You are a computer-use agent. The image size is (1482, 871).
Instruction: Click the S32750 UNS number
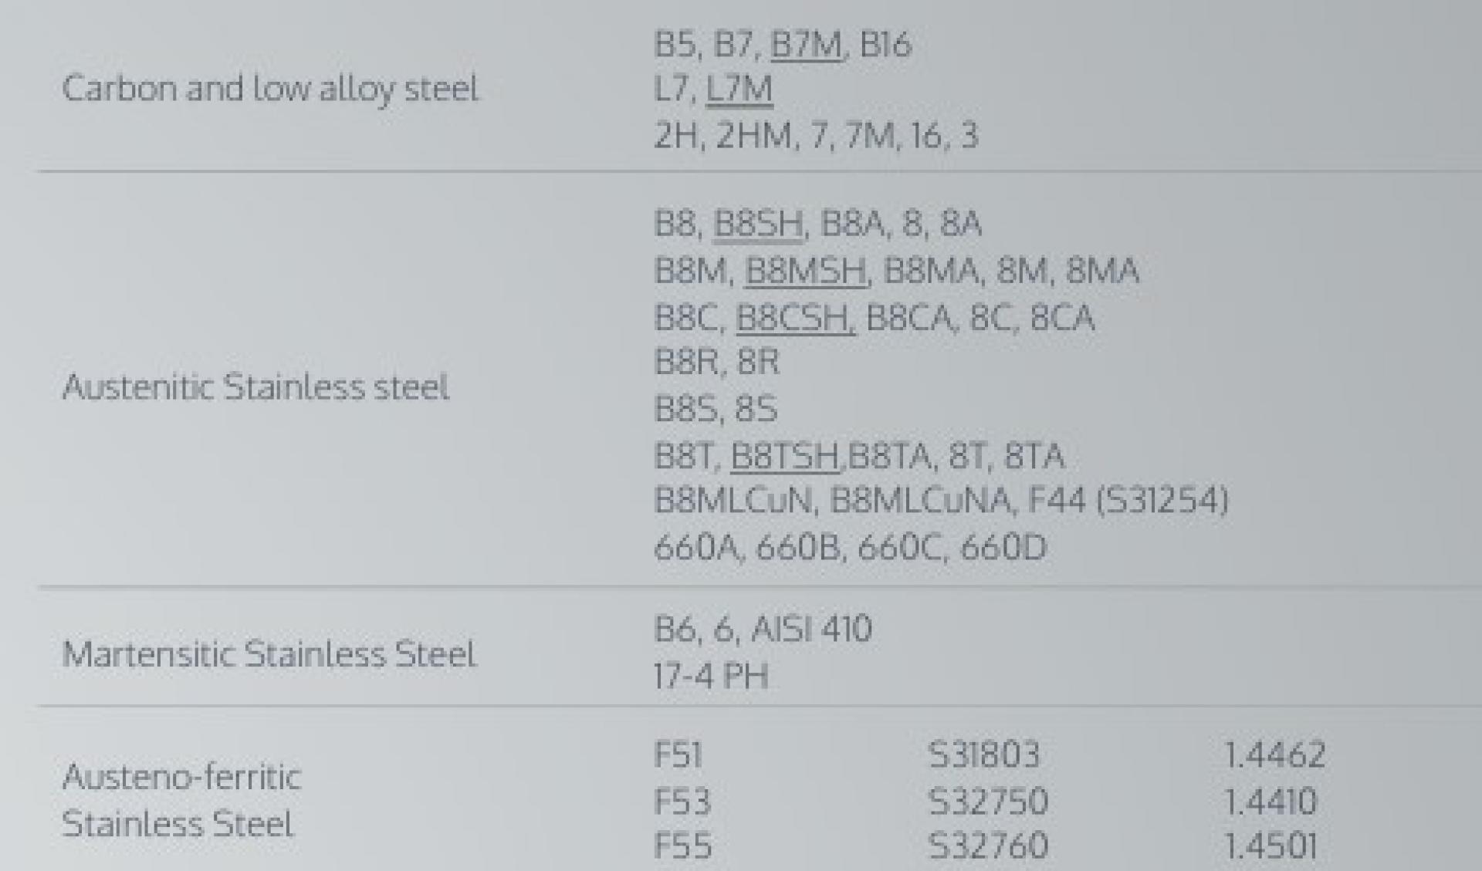(987, 802)
